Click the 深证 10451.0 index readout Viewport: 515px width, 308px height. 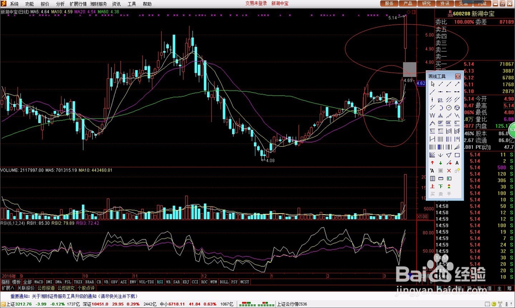(96, 304)
